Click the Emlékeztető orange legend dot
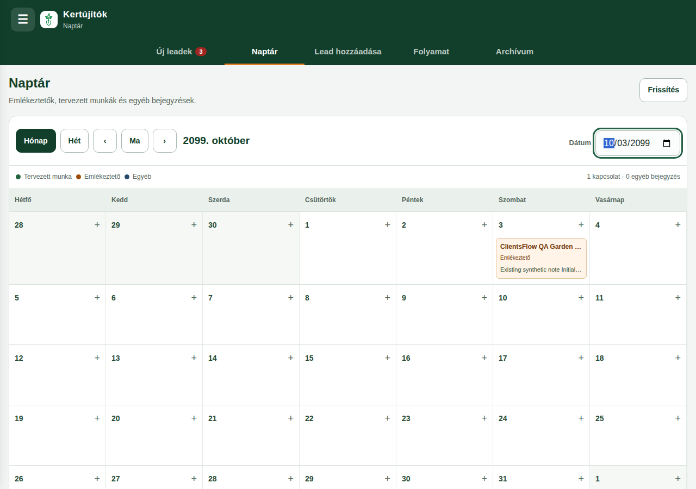The height and width of the screenshot is (489, 696). [78, 177]
